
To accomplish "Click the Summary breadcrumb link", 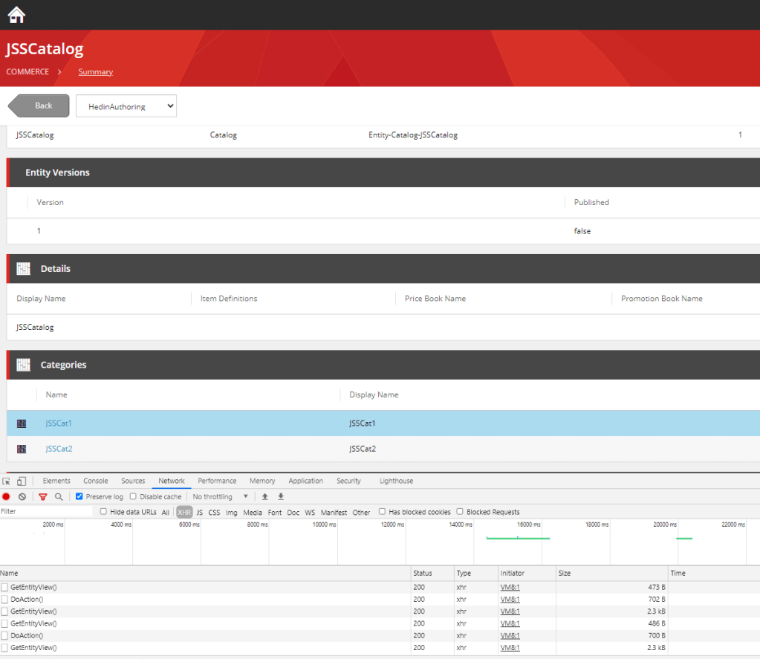I will click(x=95, y=72).
